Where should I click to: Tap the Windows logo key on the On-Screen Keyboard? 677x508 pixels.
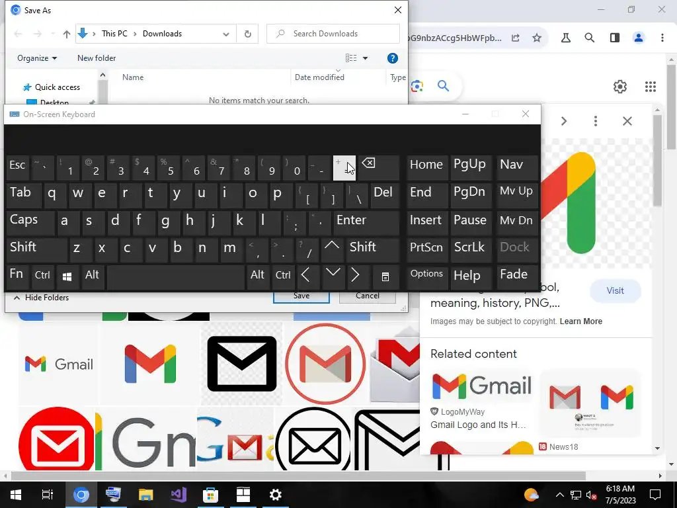point(67,277)
